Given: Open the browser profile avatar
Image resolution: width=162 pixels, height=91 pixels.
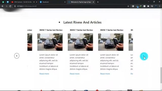Looking at the screenshot, I should [x=156, y=6].
